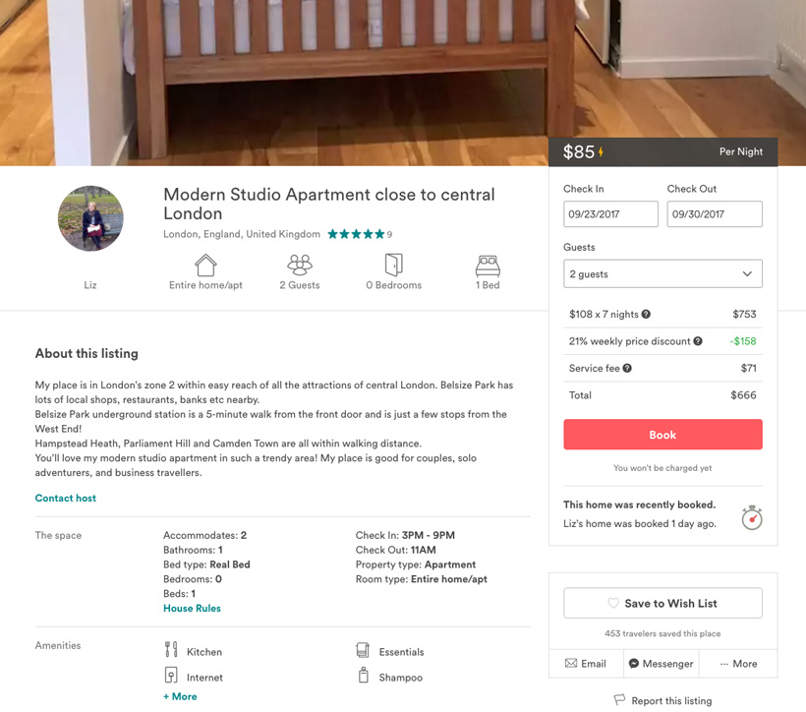The height and width of the screenshot is (712, 806).
Task: Expand the amenities list with + More
Action: [x=180, y=696]
